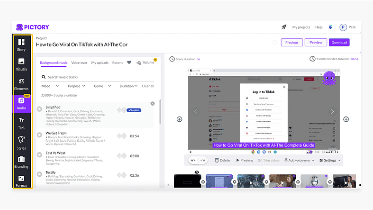Add scene before current scene
Viewport: 373px width, 210px height.
(179, 119)
